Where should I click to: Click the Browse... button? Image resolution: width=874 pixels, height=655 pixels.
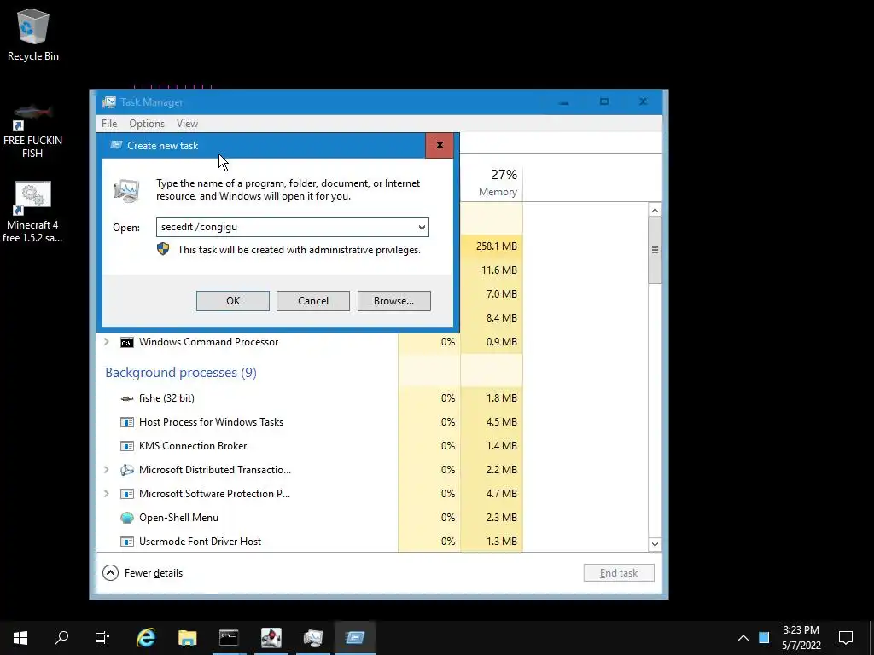pyautogui.click(x=394, y=301)
